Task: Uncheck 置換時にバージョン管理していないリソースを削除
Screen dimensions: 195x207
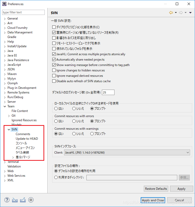Action: (54, 32)
